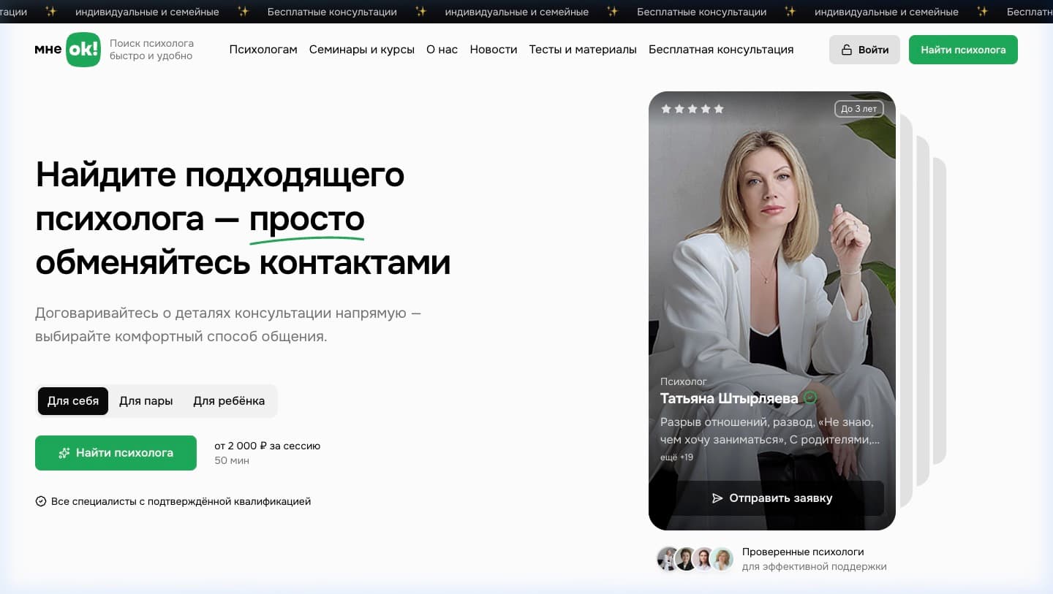Viewport: 1053px width, 594px height.
Task: Click Поиск психолога быстро и удобно tagline
Action: (151, 50)
